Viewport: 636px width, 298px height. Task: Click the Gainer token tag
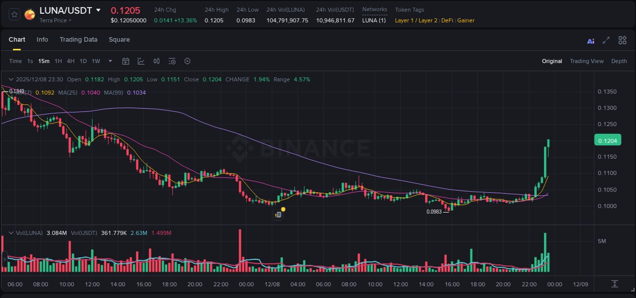pos(466,20)
